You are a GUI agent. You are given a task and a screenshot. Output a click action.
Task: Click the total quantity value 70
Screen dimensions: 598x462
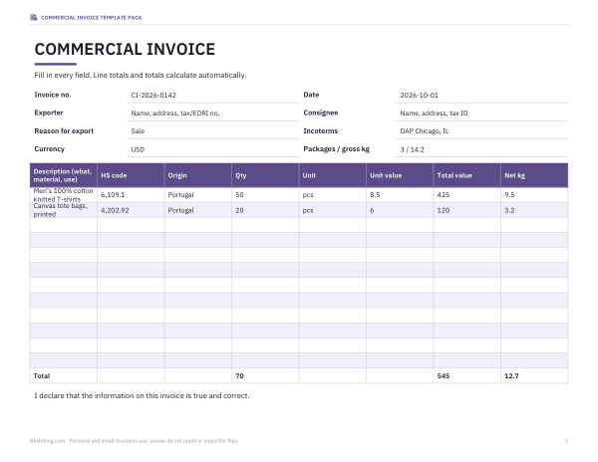click(x=239, y=376)
